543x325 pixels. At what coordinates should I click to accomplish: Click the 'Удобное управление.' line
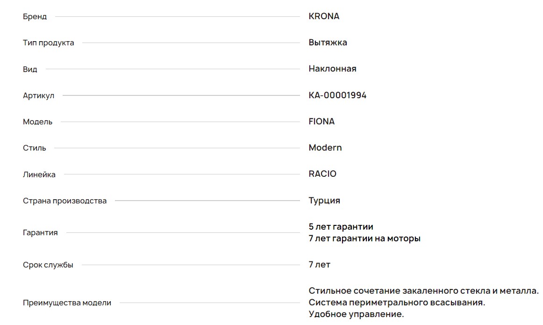click(x=356, y=314)
